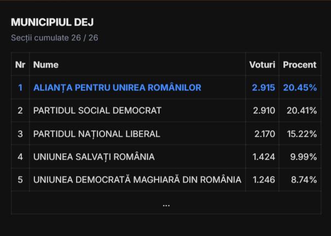Click the 8.74% percentage cell
The height and width of the screenshot is (236, 331).
click(304, 180)
